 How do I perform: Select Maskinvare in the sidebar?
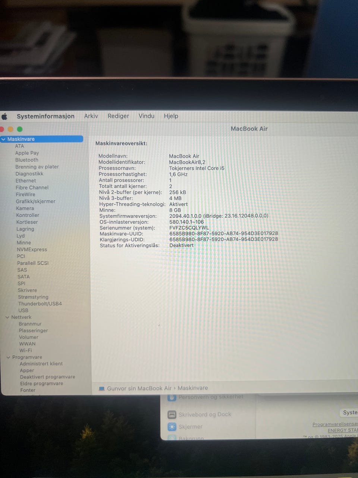tap(42, 139)
